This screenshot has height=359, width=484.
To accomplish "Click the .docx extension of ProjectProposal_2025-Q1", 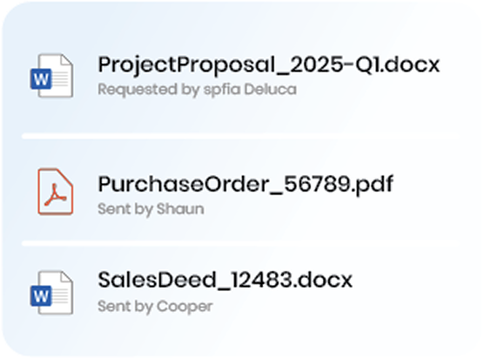I will point(410,64).
